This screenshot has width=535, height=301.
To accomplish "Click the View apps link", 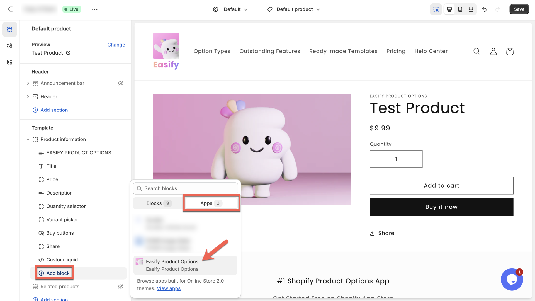I will click(x=169, y=288).
